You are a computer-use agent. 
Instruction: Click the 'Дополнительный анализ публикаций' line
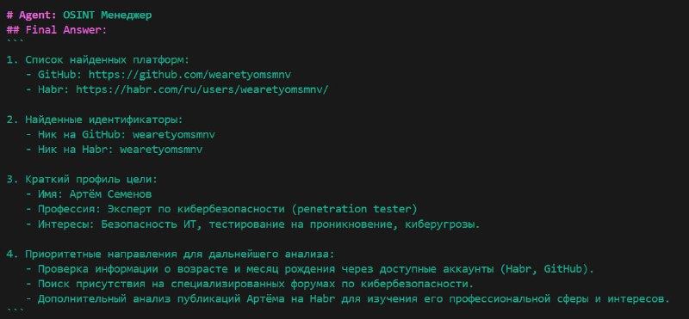tap(348, 299)
